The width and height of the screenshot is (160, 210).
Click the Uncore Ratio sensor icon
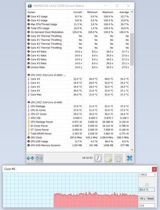28,67
